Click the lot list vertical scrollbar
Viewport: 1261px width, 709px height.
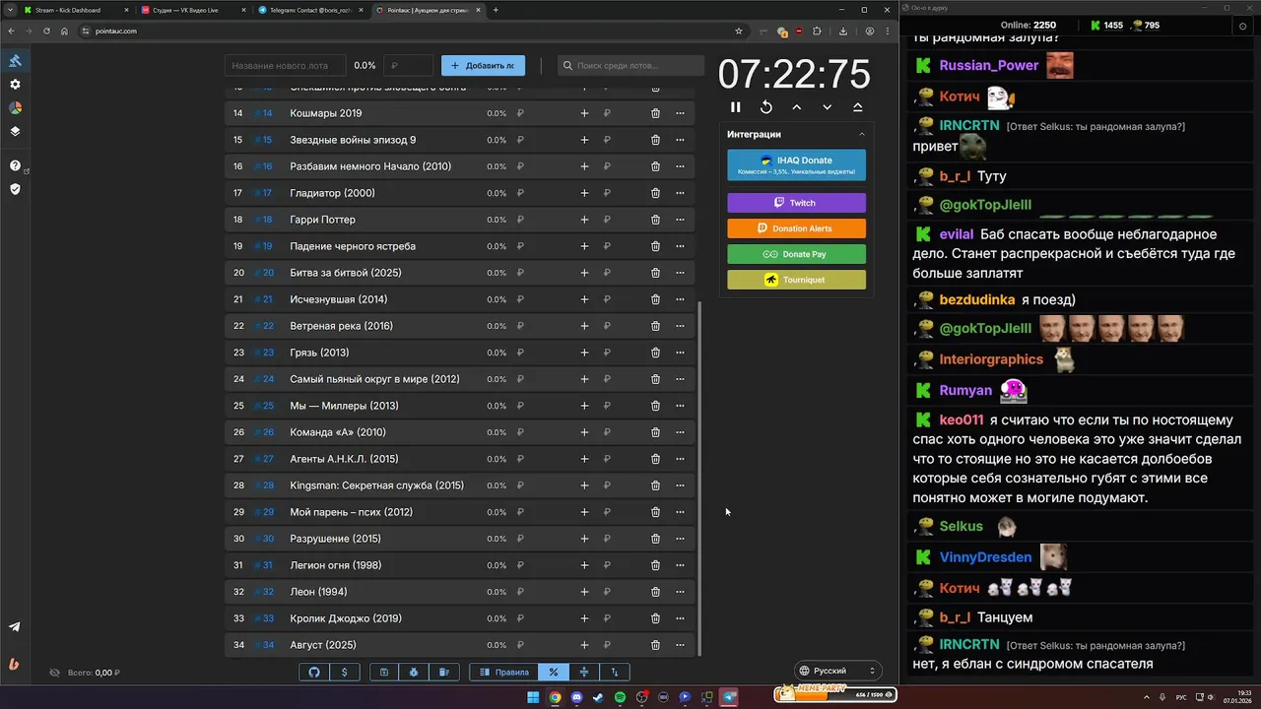point(699,478)
